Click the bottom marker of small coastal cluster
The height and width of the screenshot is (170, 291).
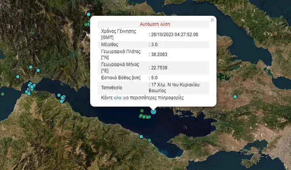pos(62,101)
